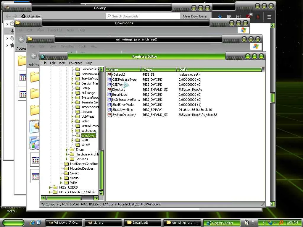The image size is (303, 227).
Task: Sort values by the Type column header
Action: click(x=159, y=69)
